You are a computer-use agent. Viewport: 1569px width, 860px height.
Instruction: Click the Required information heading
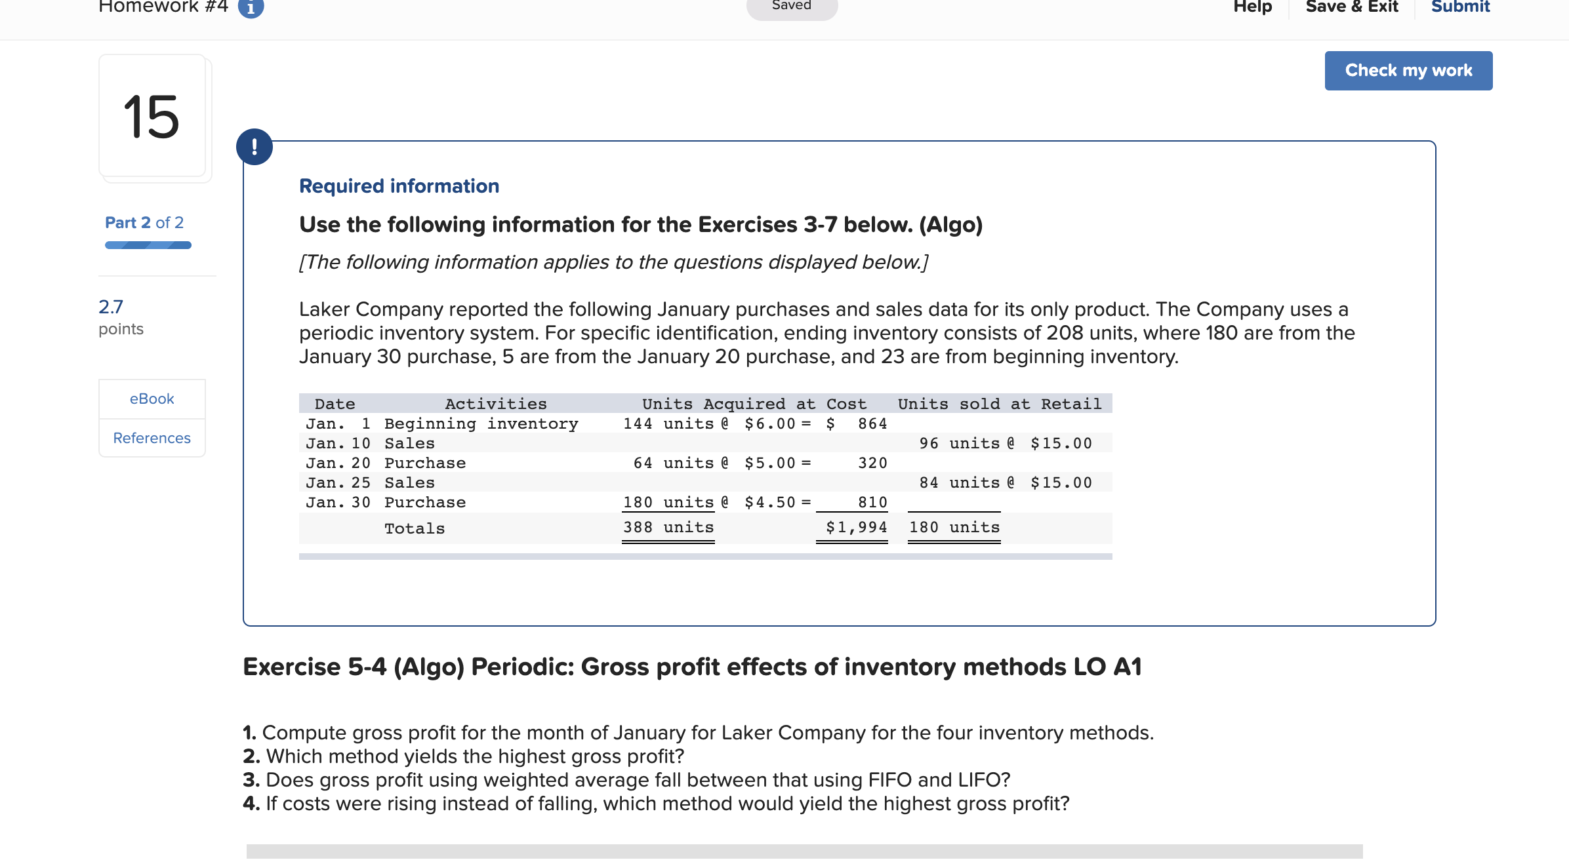(398, 186)
